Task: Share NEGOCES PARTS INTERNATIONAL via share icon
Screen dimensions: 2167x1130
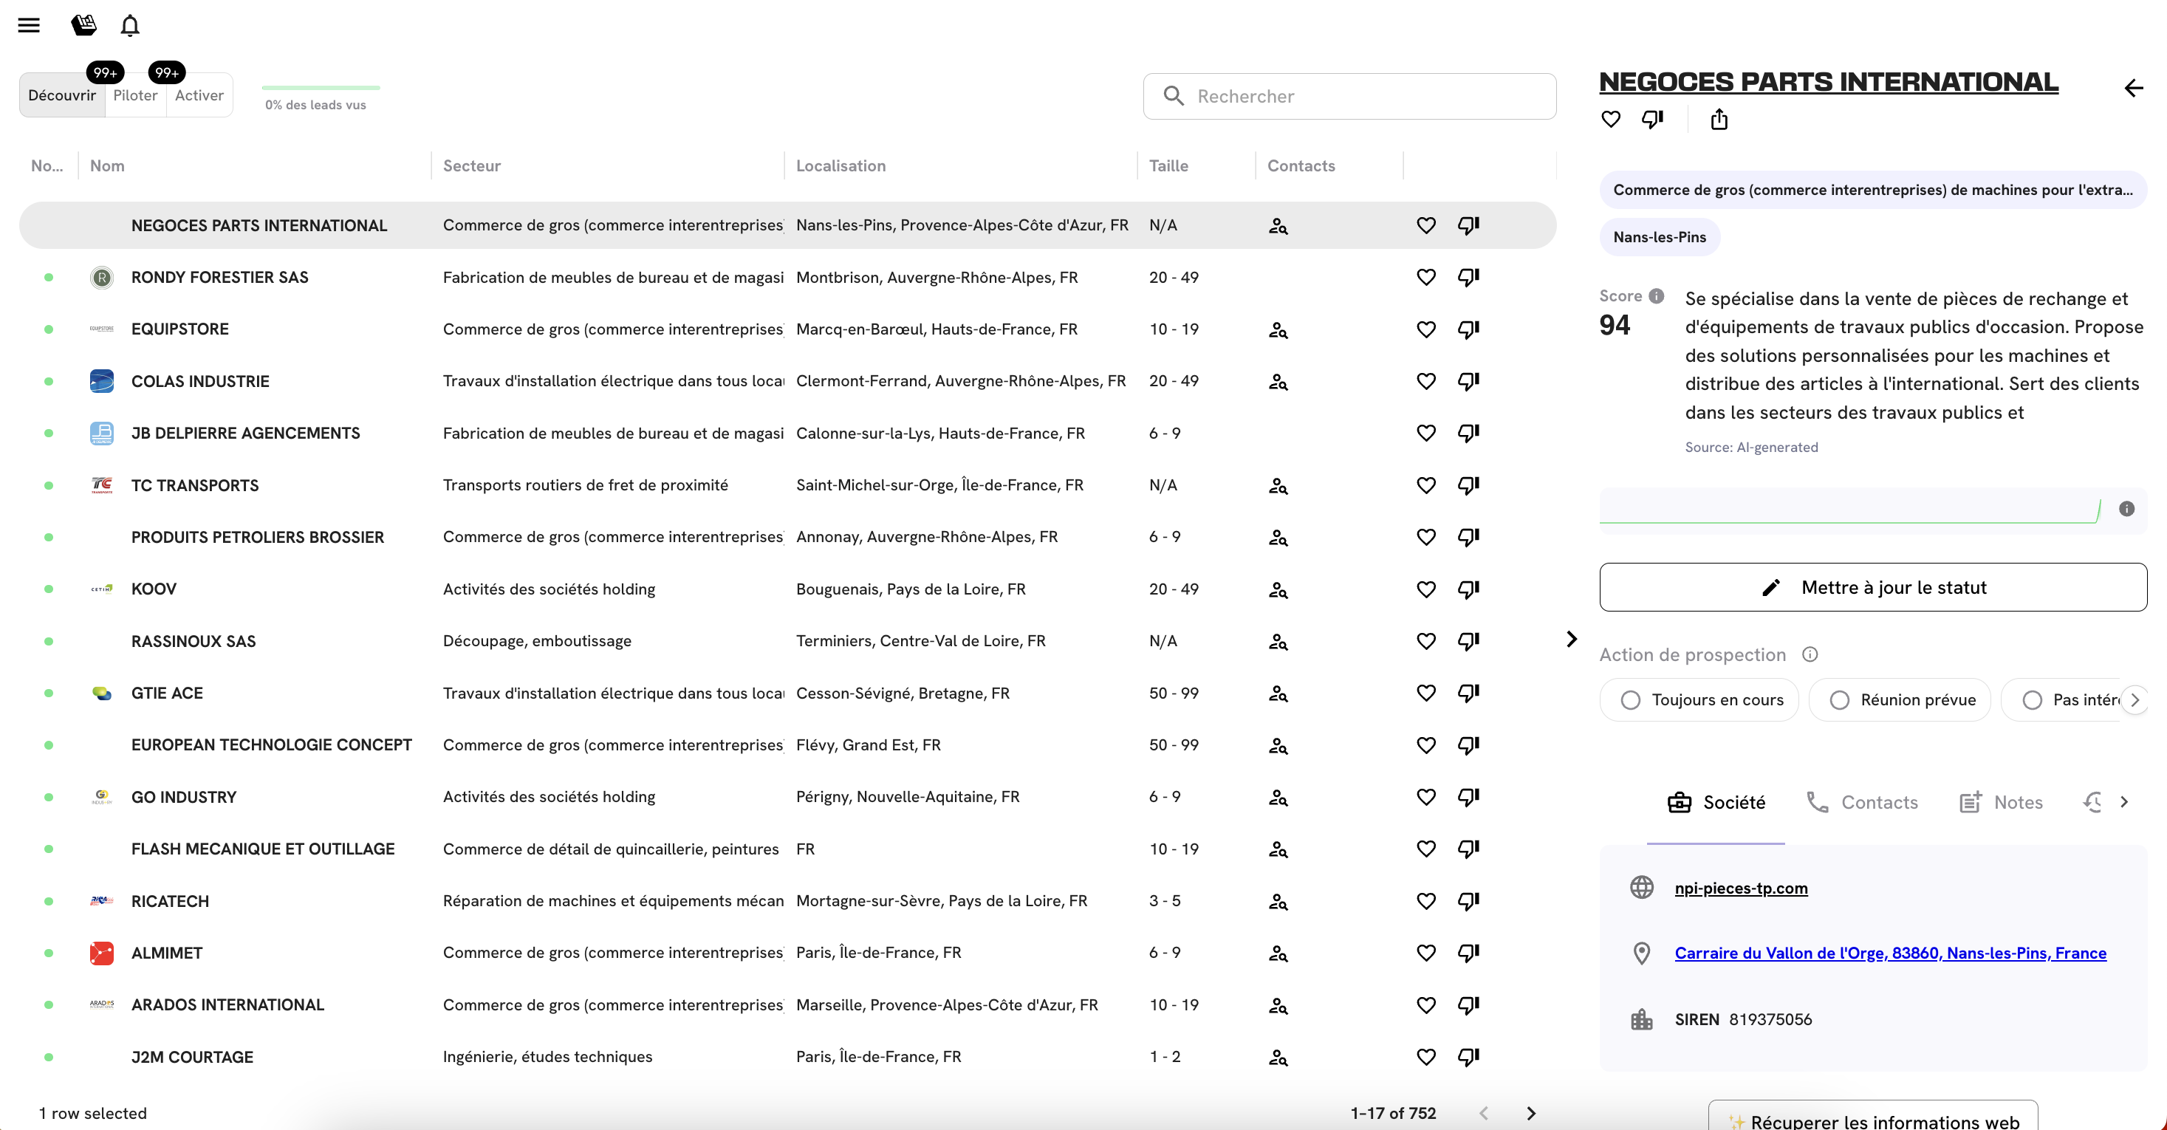Action: click(x=1719, y=120)
